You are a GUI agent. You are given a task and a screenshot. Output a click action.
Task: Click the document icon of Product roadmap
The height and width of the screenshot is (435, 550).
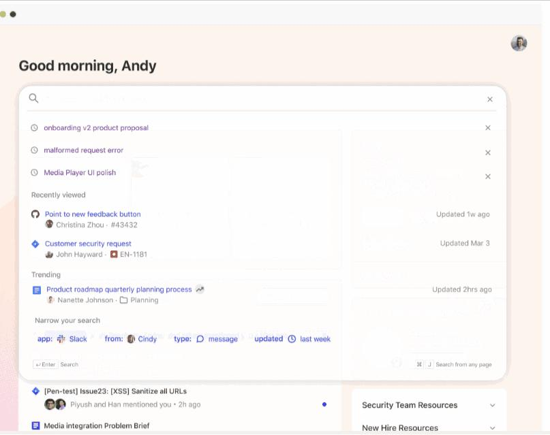coord(37,290)
